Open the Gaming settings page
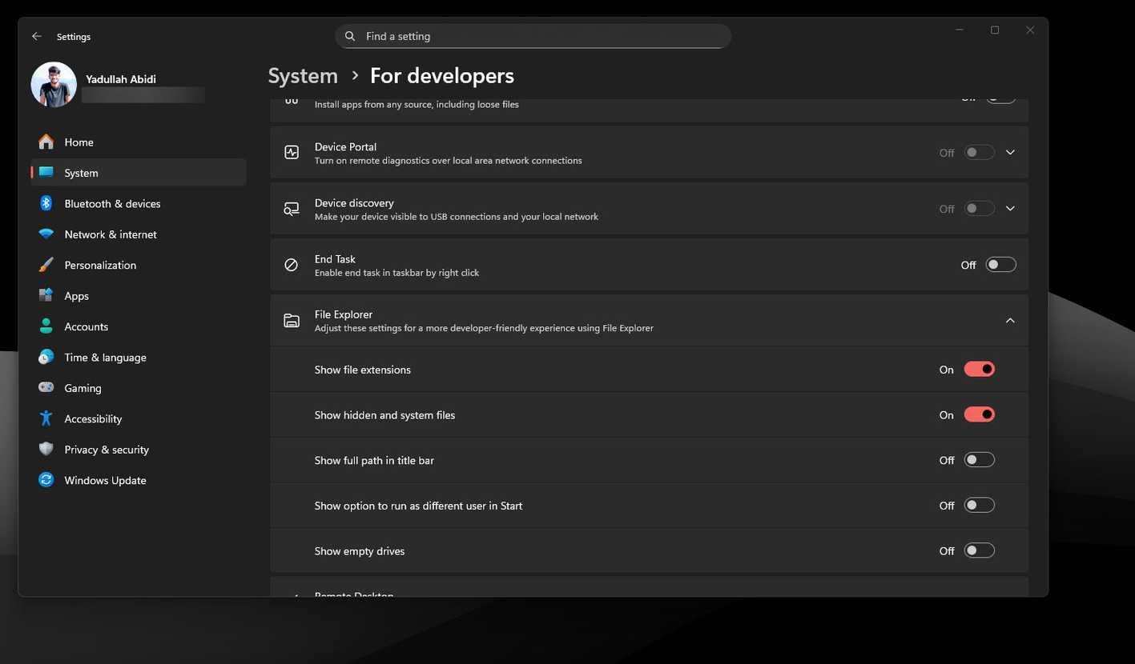The height and width of the screenshot is (664, 1135). (x=138, y=388)
